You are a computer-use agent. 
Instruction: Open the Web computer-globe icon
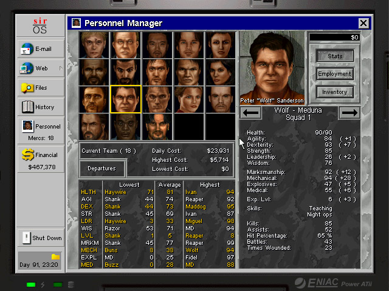pyautogui.click(x=27, y=69)
